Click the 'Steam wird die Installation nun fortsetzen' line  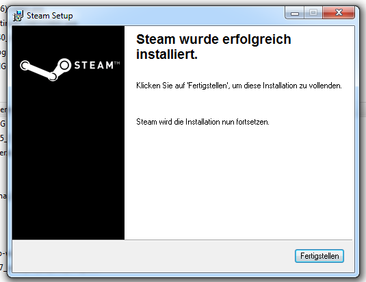click(x=202, y=122)
